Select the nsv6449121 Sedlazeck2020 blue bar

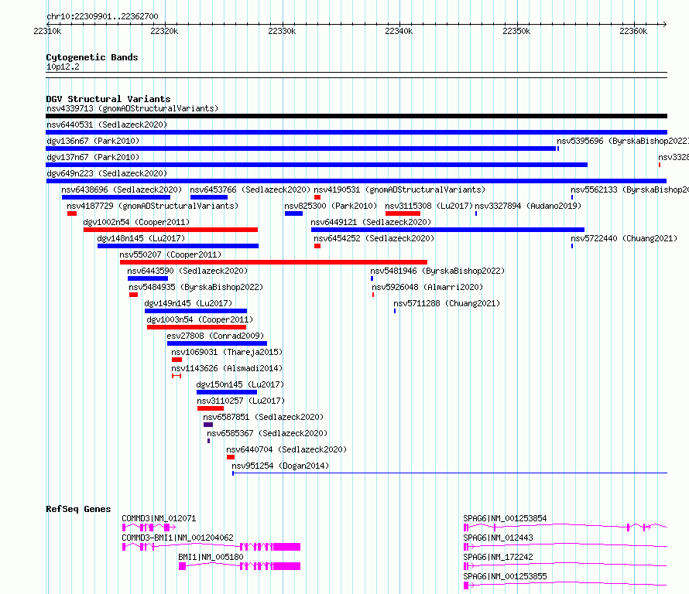coord(447,230)
